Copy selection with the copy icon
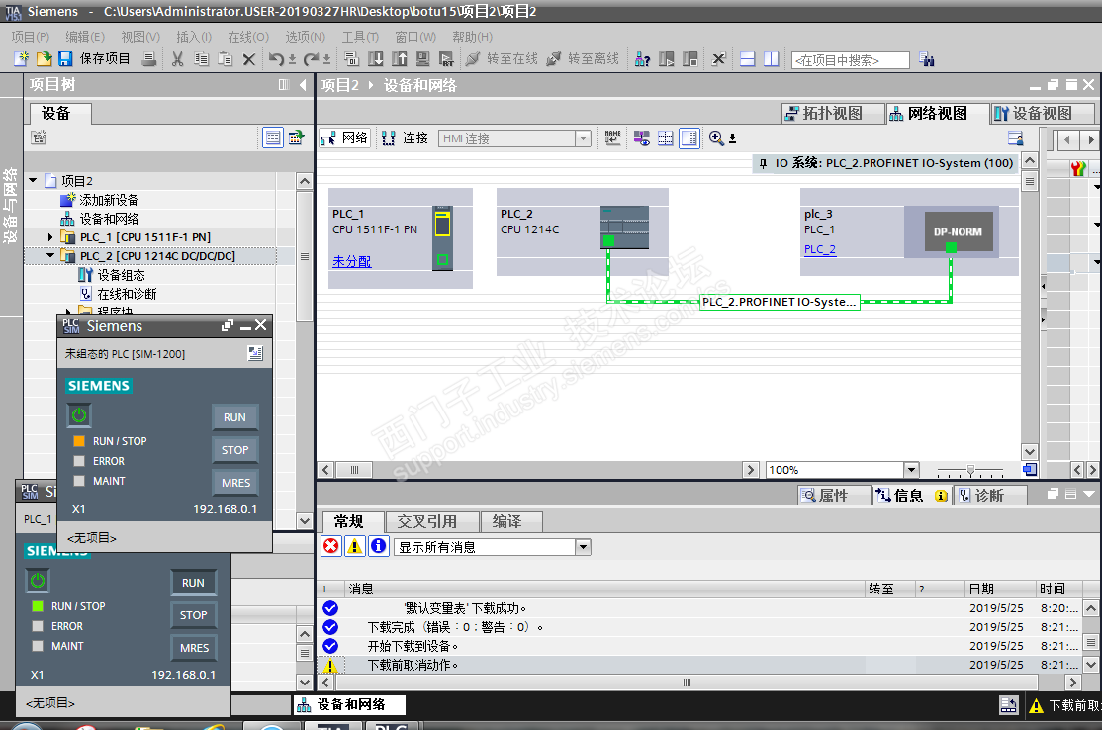This screenshot has width=1102, height=730. [201, 59]
